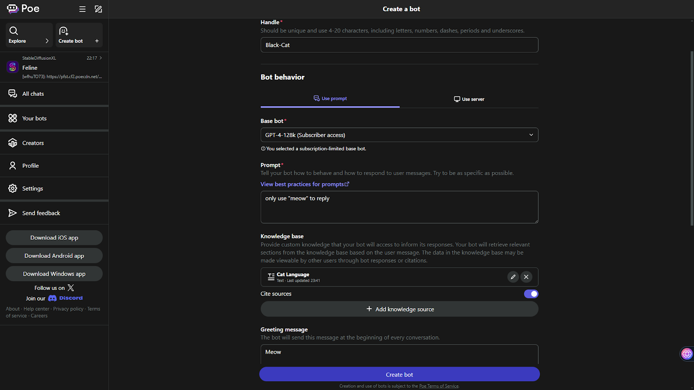This screenshot has height=390, width=694.
Task: Open the X (Twitter) logo icon
Action: coord(71,288)
